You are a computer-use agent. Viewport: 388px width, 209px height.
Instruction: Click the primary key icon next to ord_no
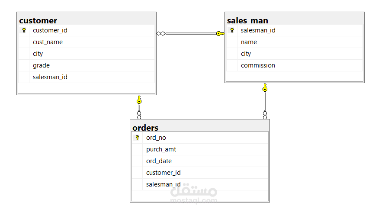[x=137, y=138]
